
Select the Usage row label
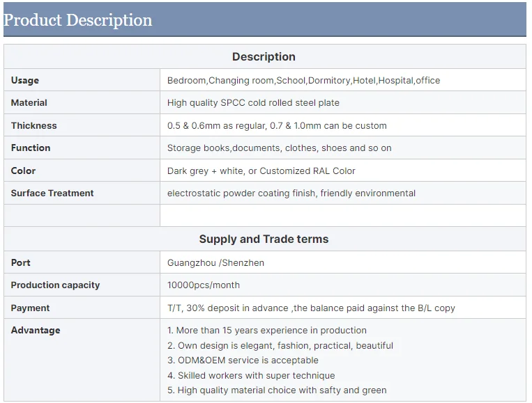point(25,80)
